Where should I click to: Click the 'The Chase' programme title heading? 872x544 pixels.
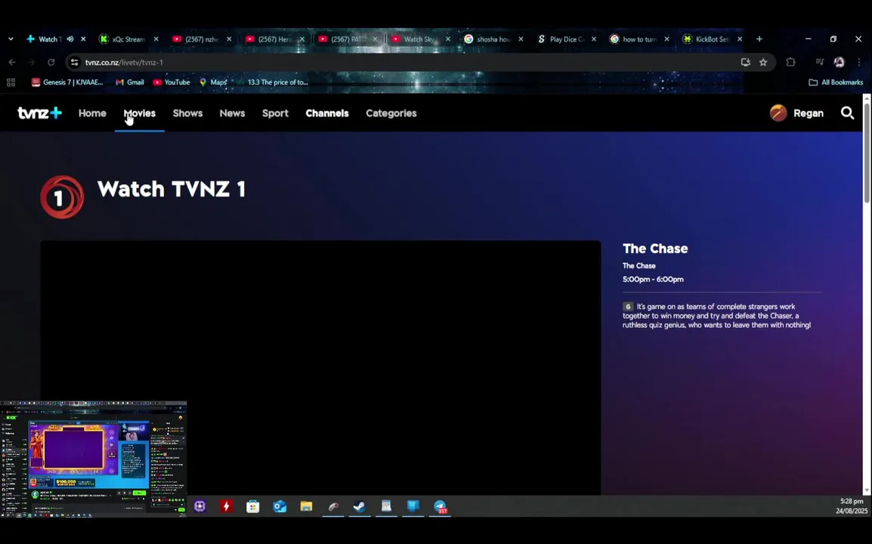(655, 249)
